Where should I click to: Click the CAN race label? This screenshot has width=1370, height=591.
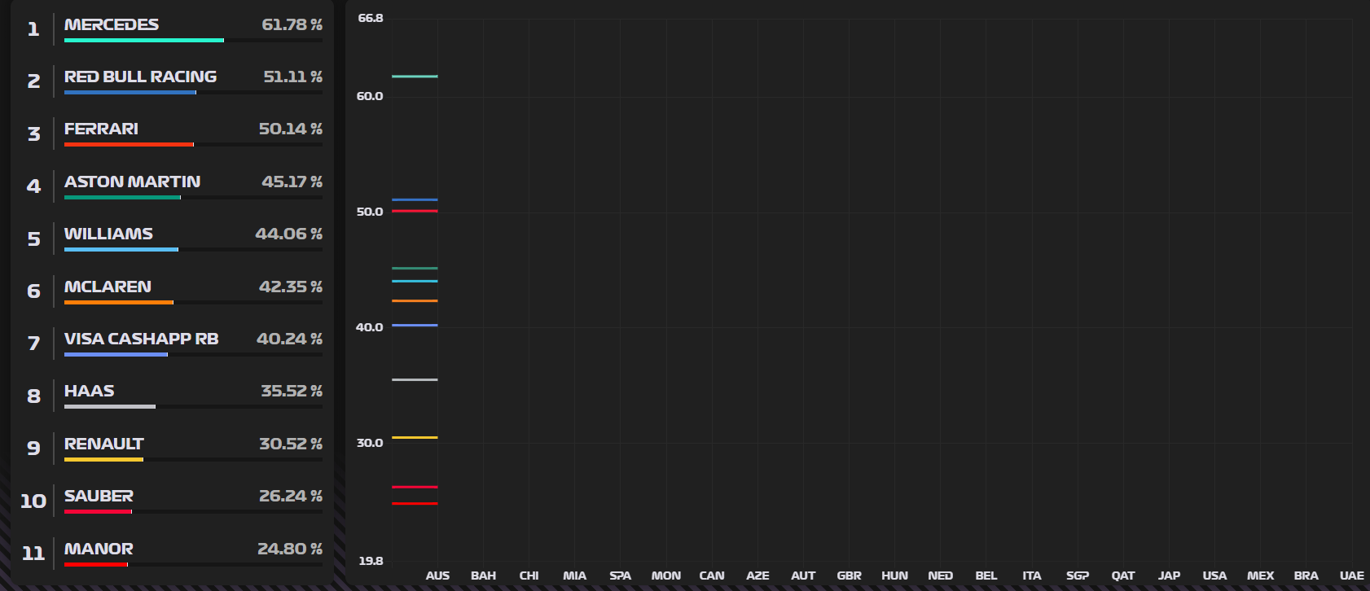(x=711, y=576)
